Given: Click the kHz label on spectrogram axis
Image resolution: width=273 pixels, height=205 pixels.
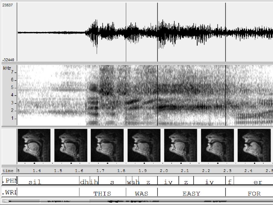Looking at the screenshot, I should [7, 68].
